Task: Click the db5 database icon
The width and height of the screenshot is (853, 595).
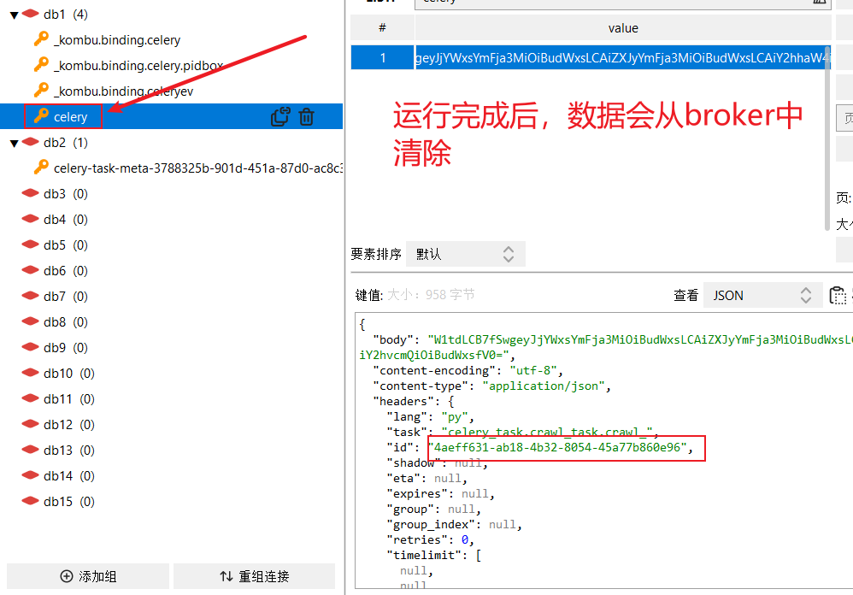Action: [x=31, y=244]
